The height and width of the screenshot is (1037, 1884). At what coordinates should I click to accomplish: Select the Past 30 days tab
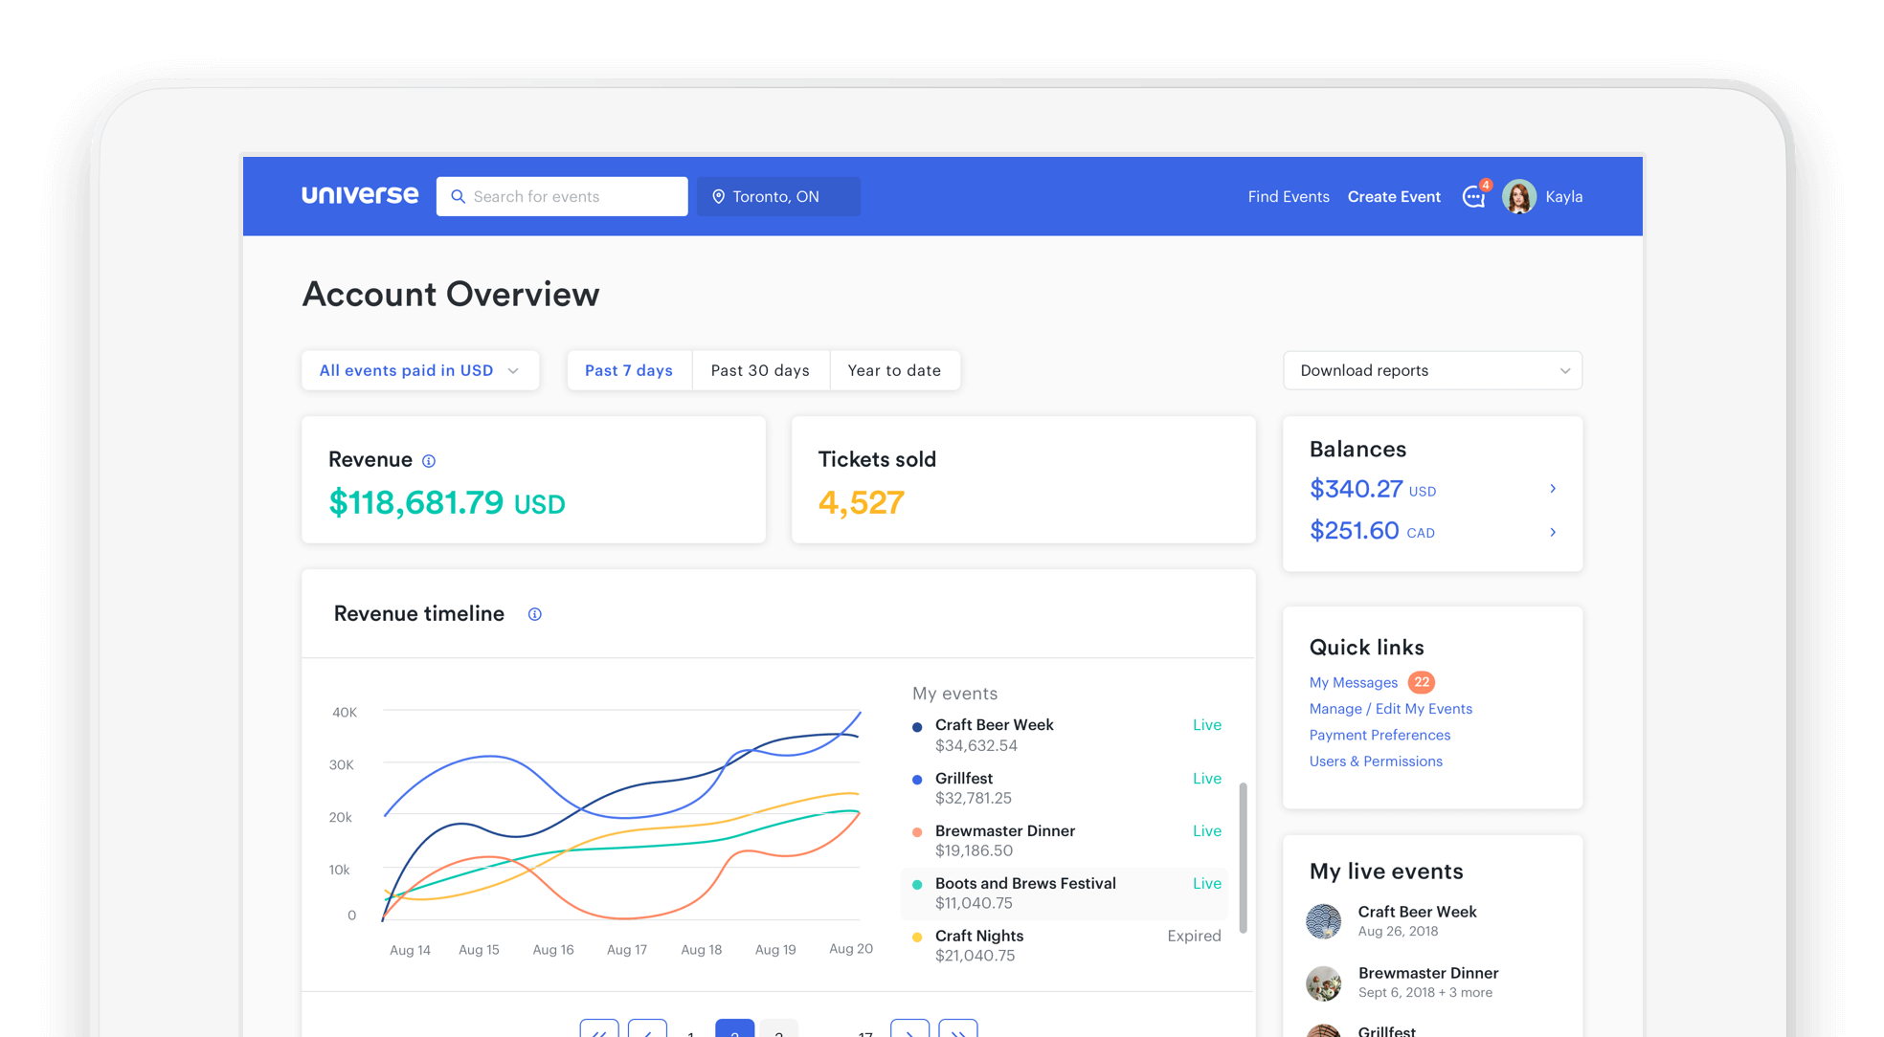[760, 370]
